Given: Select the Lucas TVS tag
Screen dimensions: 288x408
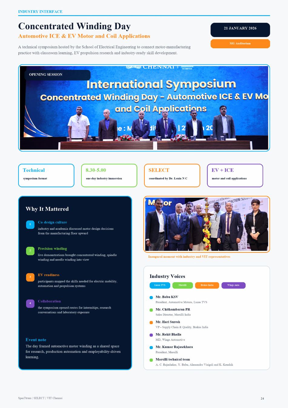Looking at the screenshot, I should tap(160, 285).
